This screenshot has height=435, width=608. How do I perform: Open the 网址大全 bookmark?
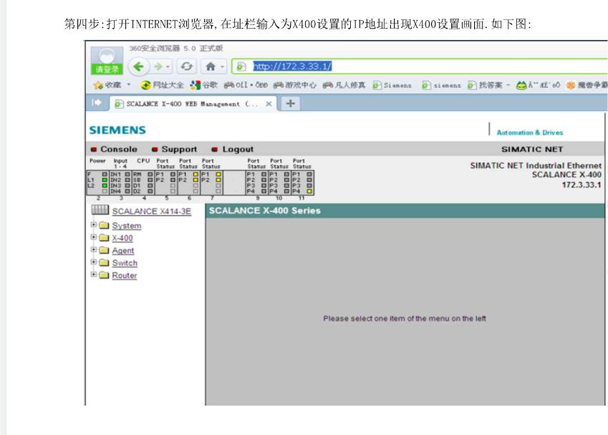coord(167,85)
